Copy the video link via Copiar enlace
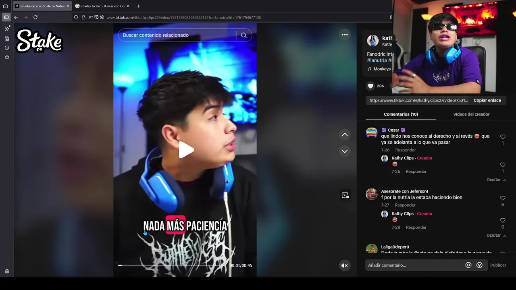Image resolution: width=516 pixels, height=290 pixels. click(487, 100)
